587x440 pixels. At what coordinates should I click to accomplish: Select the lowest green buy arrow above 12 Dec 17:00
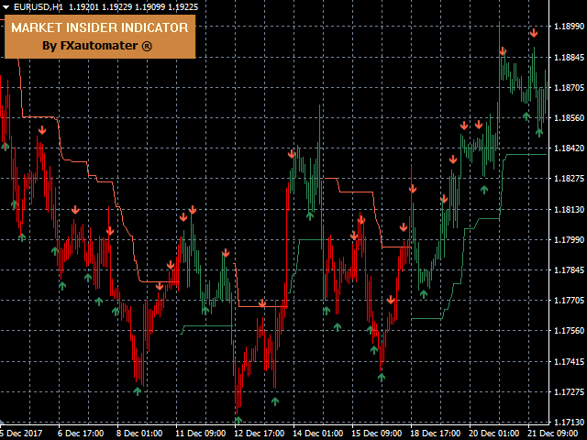click(x=238, y=420)
